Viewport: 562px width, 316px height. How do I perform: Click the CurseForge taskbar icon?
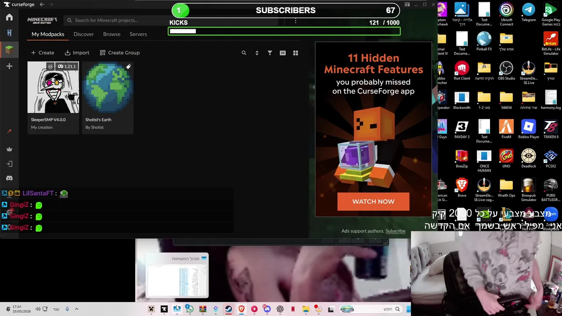[164, 309]
